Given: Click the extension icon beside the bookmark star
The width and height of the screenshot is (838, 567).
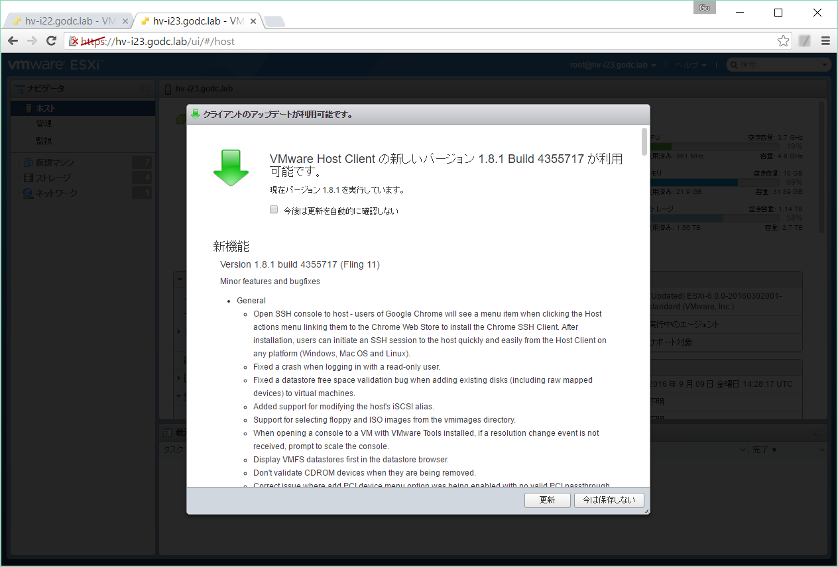Looking at the screenshot, I should [x=805, y=41].
